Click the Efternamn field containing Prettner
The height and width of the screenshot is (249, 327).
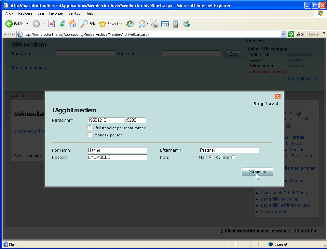tap(229, 150)
